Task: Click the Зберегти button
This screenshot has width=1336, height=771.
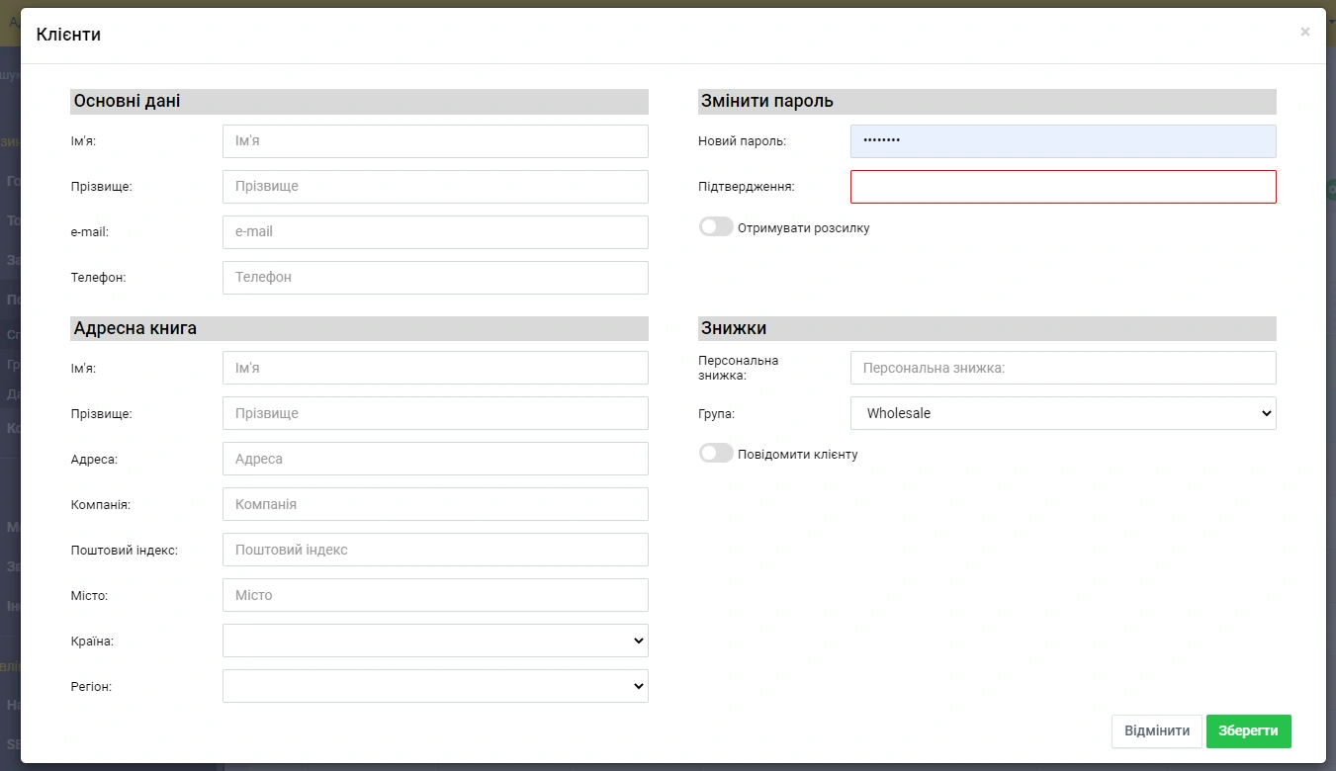Action: [x=1248, y=731]
